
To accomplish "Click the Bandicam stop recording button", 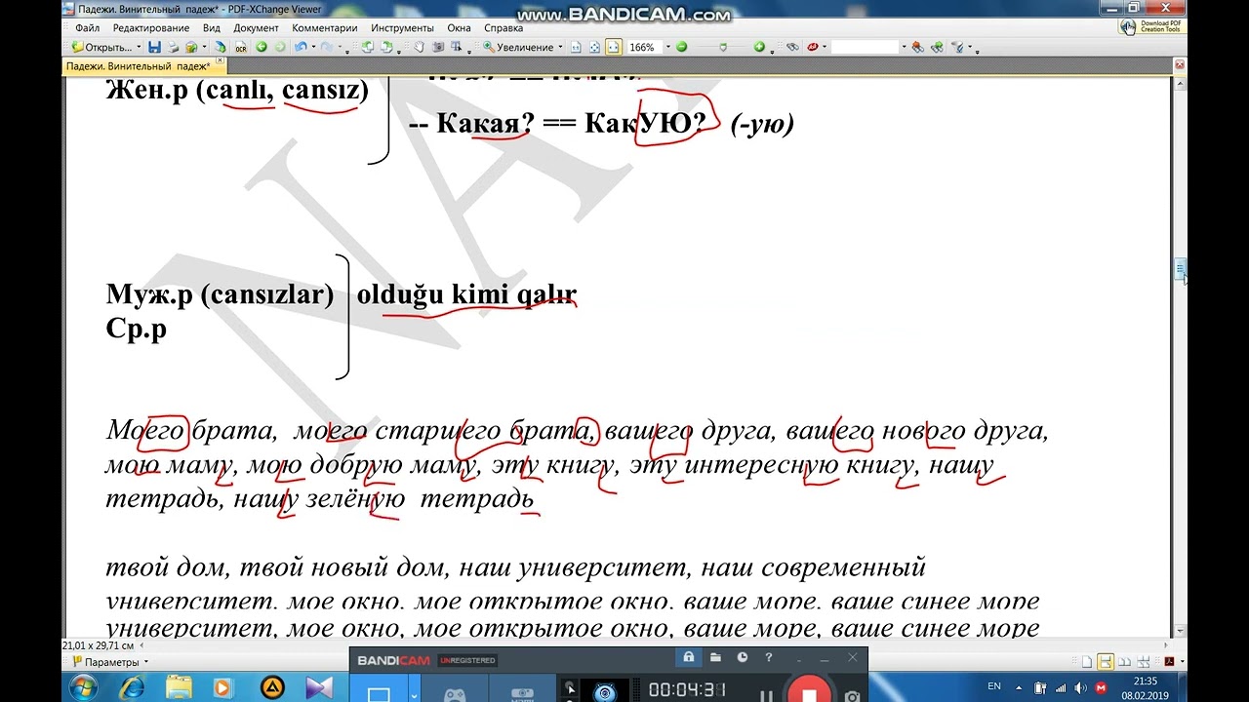I will (x=808, y=694).
